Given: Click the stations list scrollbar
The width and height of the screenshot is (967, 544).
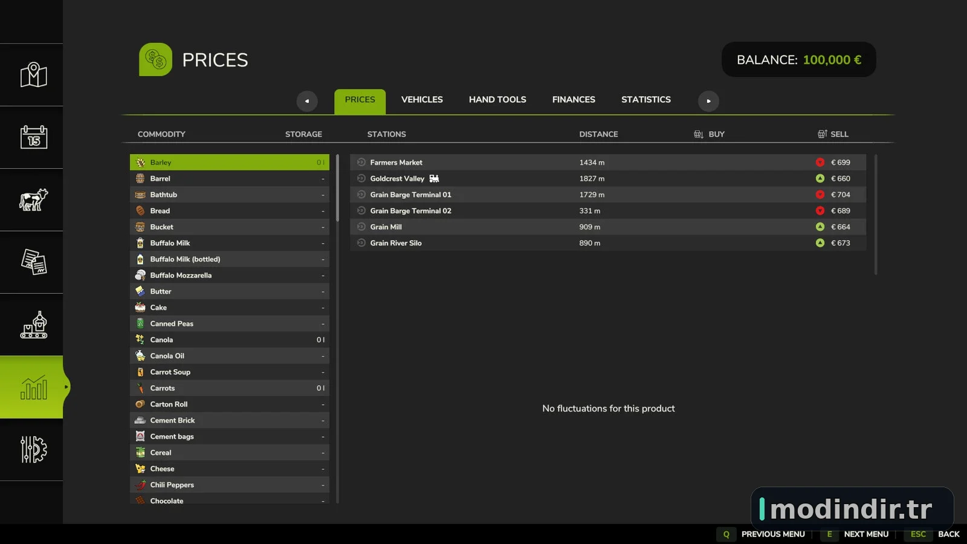Looking at the screenshot, I should pos(876,215).
